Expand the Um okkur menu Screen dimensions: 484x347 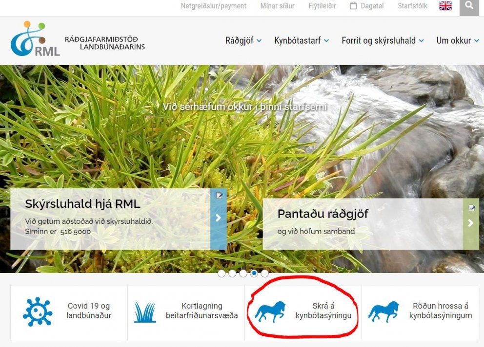(x=457, y=41)
